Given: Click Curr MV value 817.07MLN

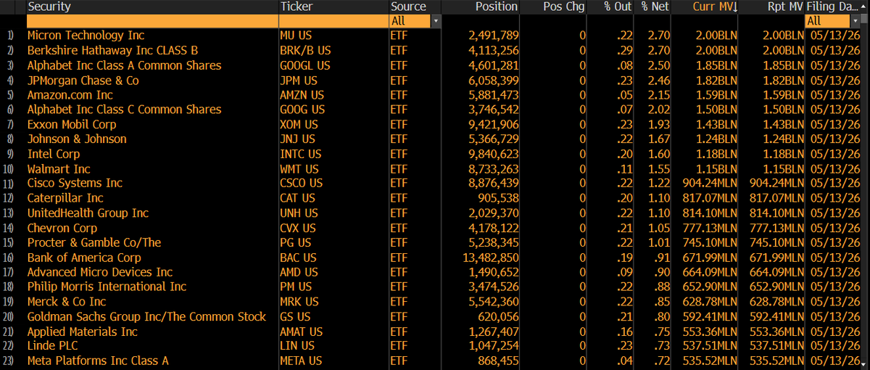Looking at the screenshot, I should pos(710,198).
